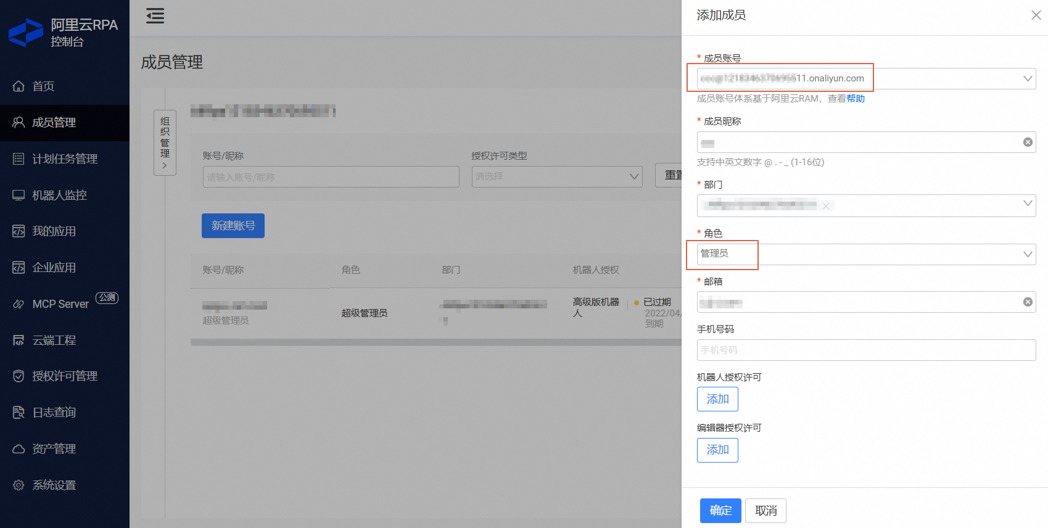
Task: Click the 取消 button
Action: coord(765,511)
